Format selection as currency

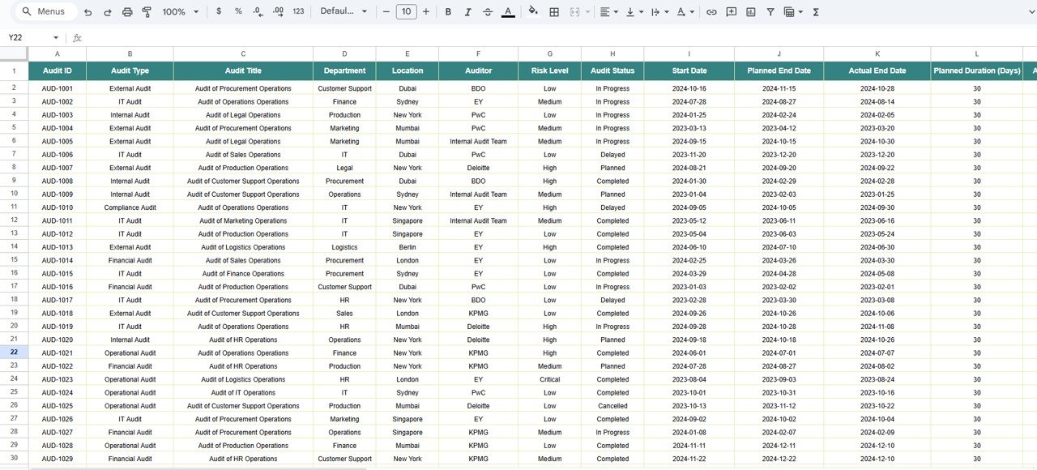pos(218,11)
